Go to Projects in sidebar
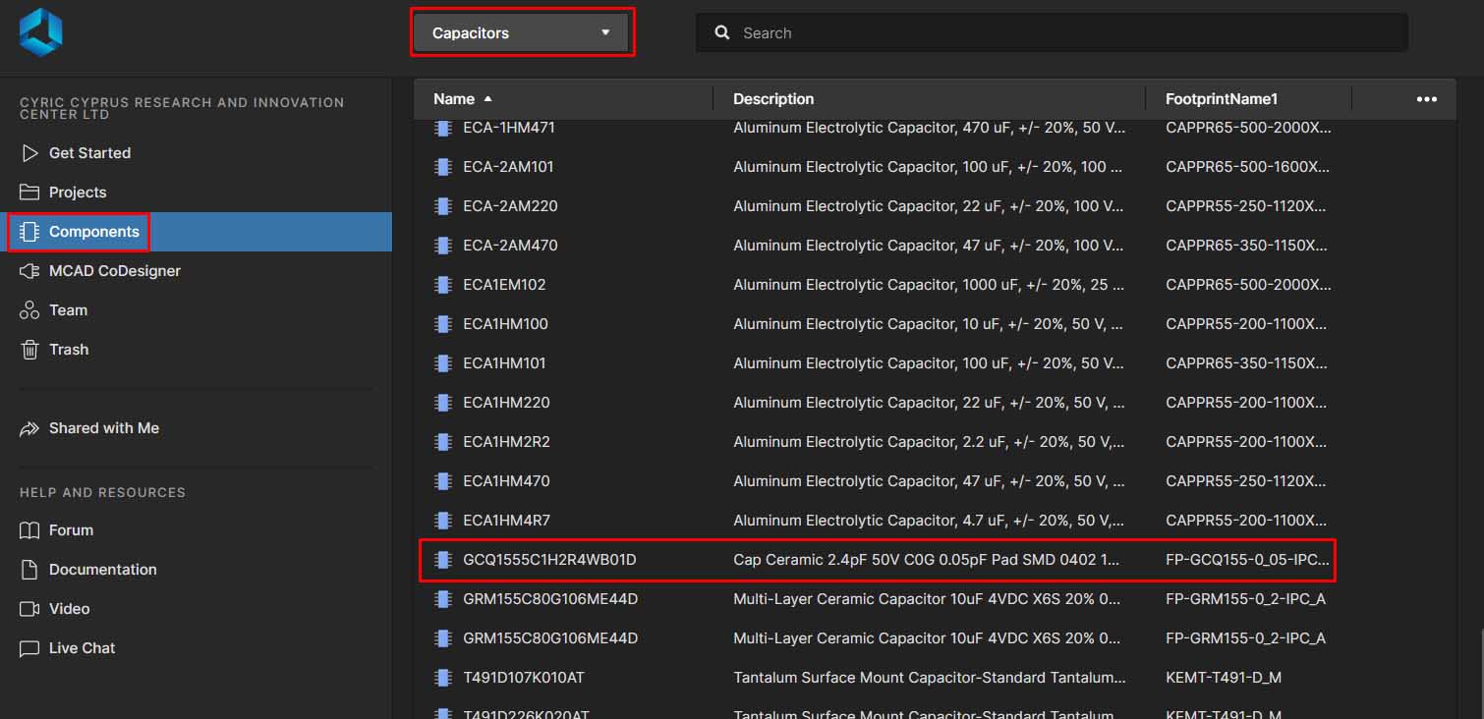This screenshot has height=719, width=1484. [77, 193]
